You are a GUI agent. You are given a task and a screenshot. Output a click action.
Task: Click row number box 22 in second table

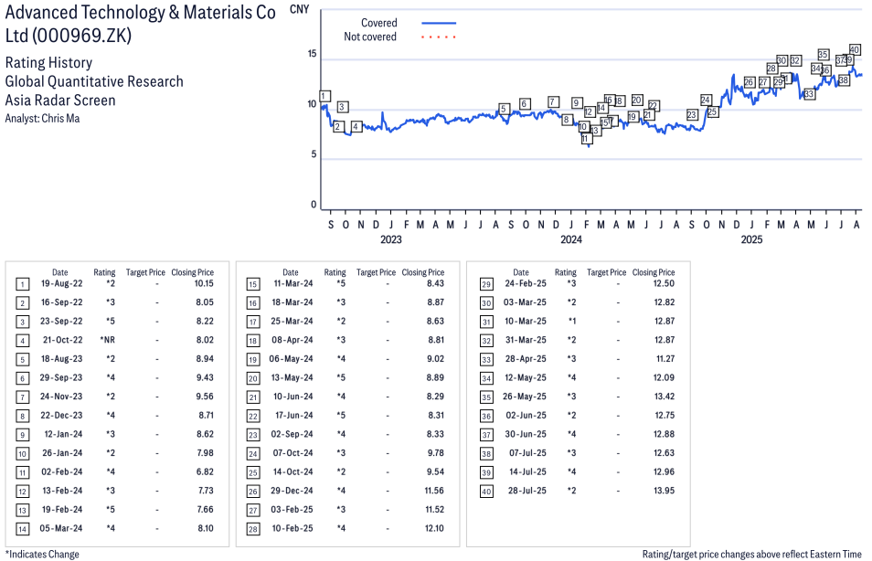(253, 417)
